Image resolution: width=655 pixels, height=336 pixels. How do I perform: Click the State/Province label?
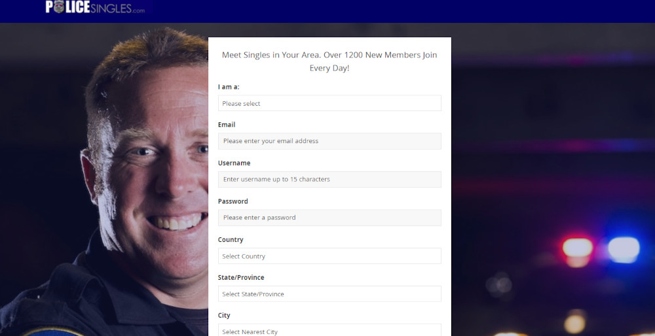(x=241, y=278)
